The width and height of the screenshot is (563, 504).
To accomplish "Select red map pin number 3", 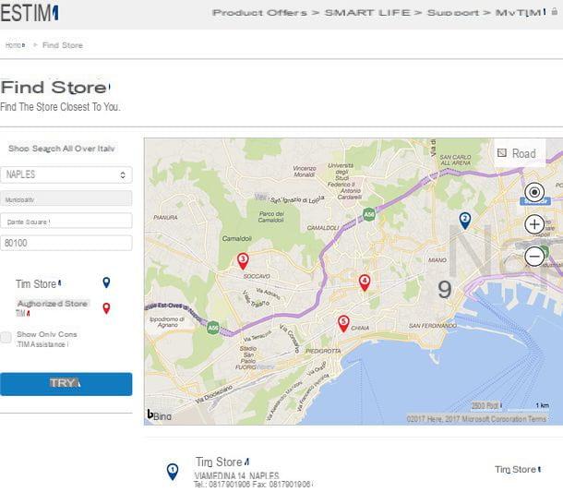I will 243,261.
